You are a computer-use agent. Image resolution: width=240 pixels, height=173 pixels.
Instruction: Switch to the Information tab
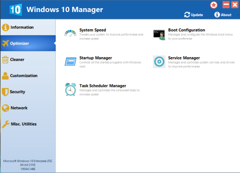tap(28, 27)
